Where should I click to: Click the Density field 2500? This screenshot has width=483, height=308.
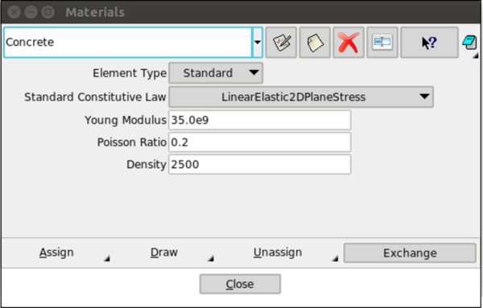pos(260,164)
